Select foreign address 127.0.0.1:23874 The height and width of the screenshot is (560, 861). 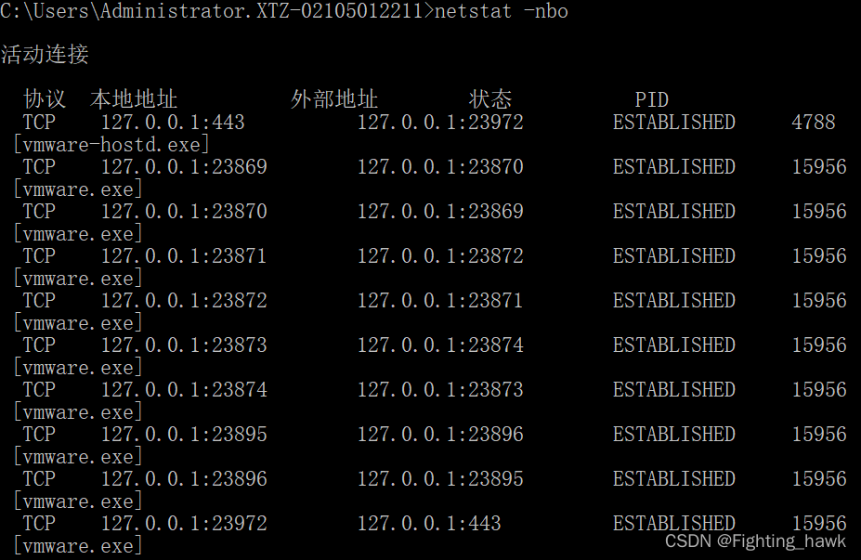coord(440,345)
